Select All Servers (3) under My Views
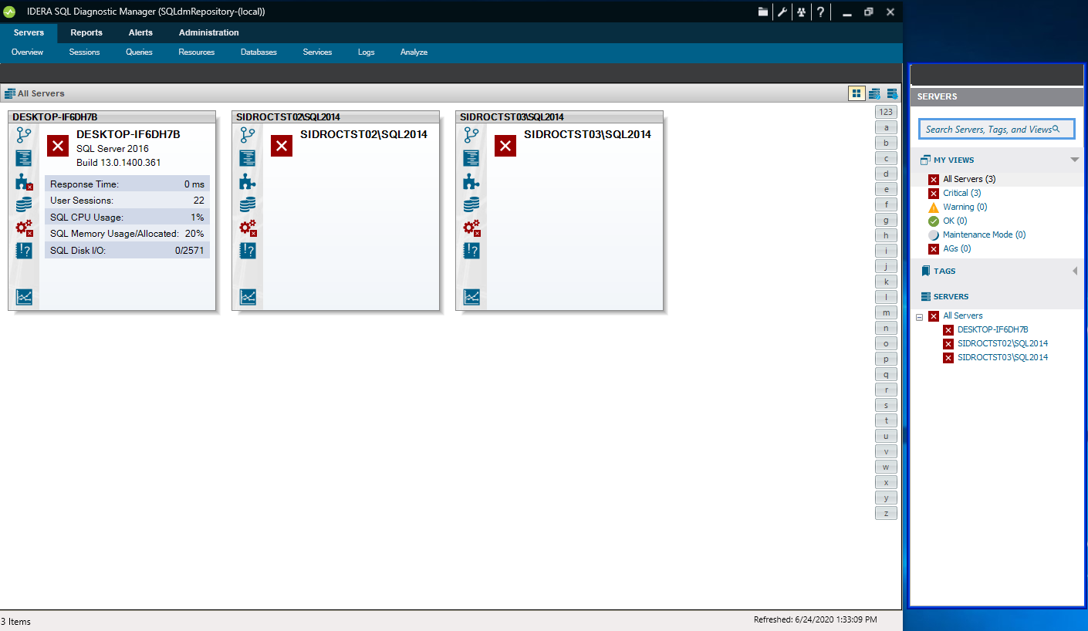Screen dimensions: 1088x631 pyautogui.click(x=969, y=179)
